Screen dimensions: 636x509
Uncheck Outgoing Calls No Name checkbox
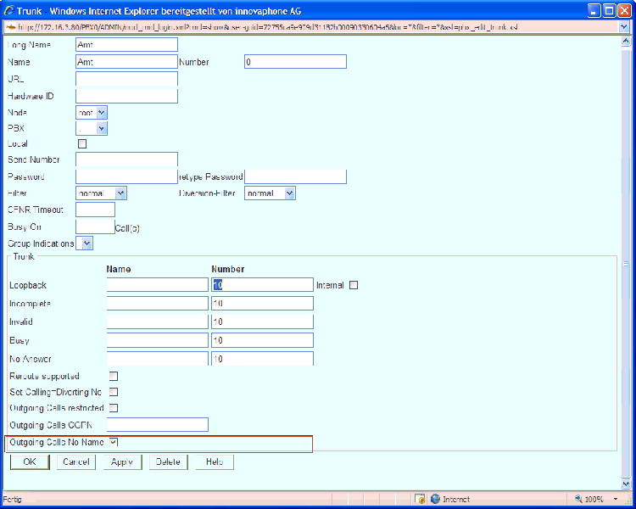click(114, 442)
